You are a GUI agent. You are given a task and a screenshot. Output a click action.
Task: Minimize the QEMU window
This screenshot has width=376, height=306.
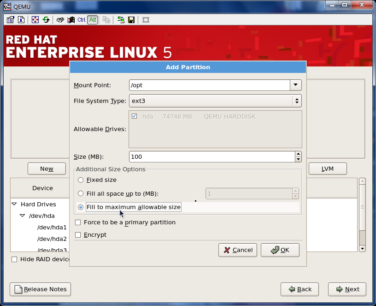point(332,5)
